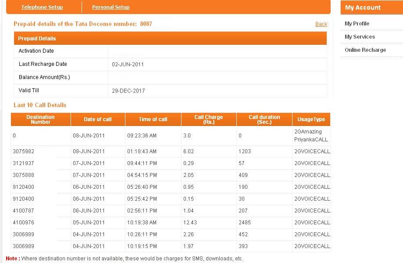Click the call time 09:23:36 AM

click(142, 136)
